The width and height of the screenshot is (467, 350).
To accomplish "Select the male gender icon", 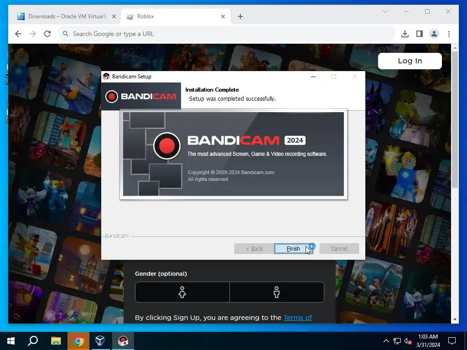I will coord(277,292).
